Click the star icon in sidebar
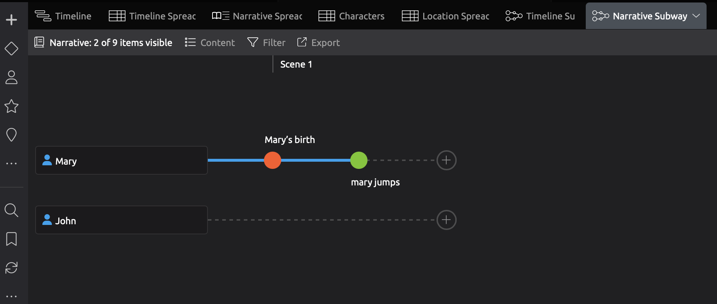Screen dimensions: 717x304 (12, 106)
